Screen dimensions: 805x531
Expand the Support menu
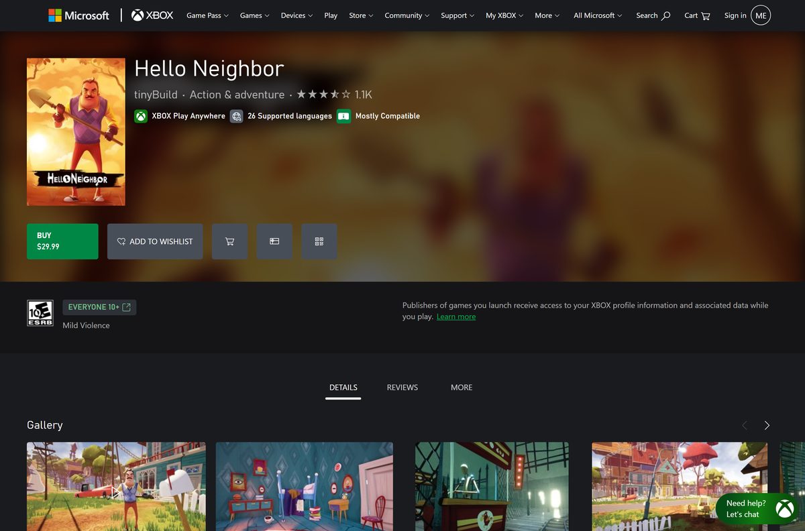[x=458, y=15]
